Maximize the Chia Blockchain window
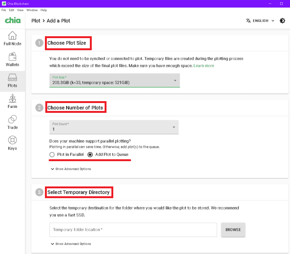The width and height of the screenshot is (290, 254). (281, 3)
